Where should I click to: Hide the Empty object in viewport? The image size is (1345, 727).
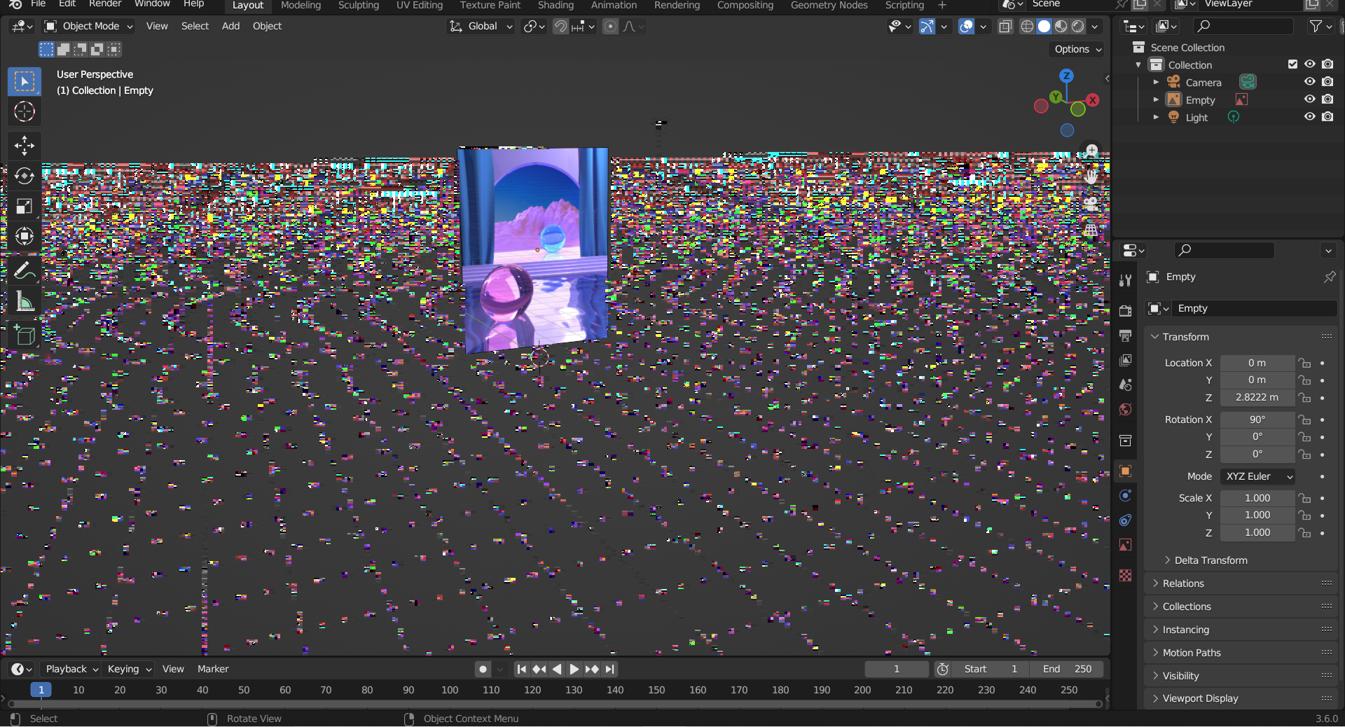[x=1309, y=99]
